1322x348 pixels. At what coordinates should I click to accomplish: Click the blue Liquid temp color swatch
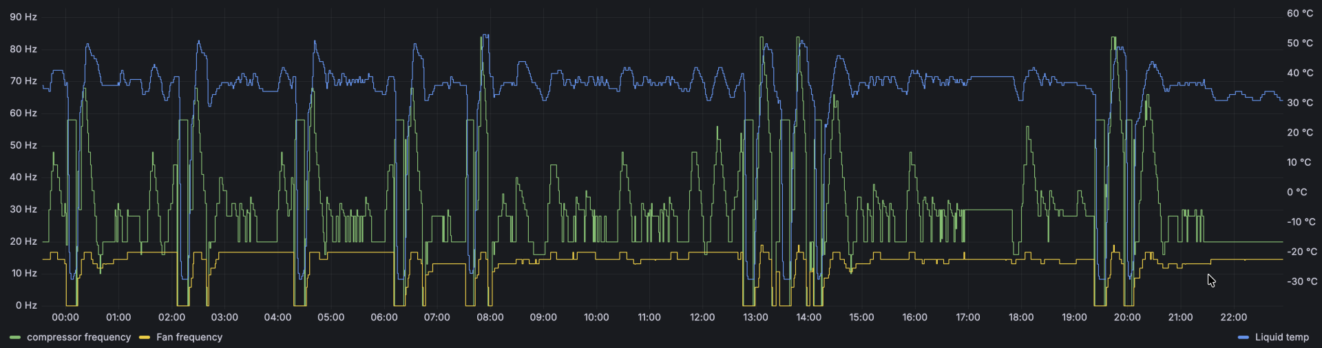1244,338
